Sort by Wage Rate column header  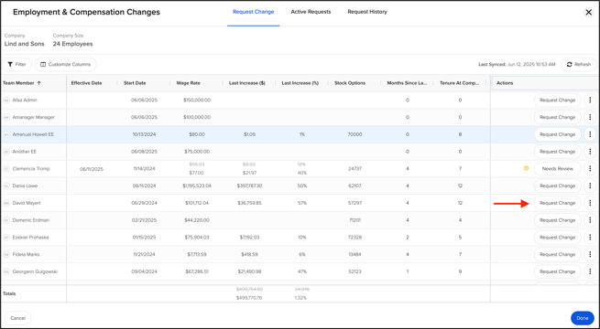(189, 83)
